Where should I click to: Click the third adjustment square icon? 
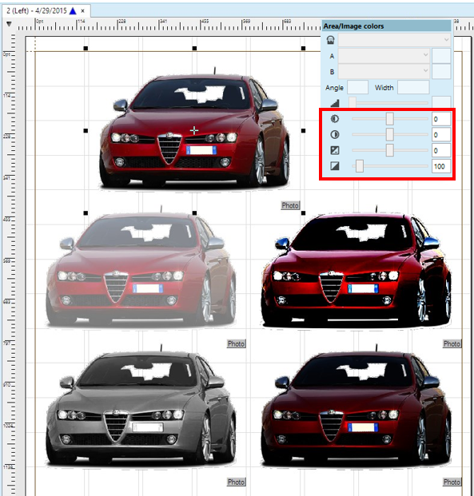point(335,150)
